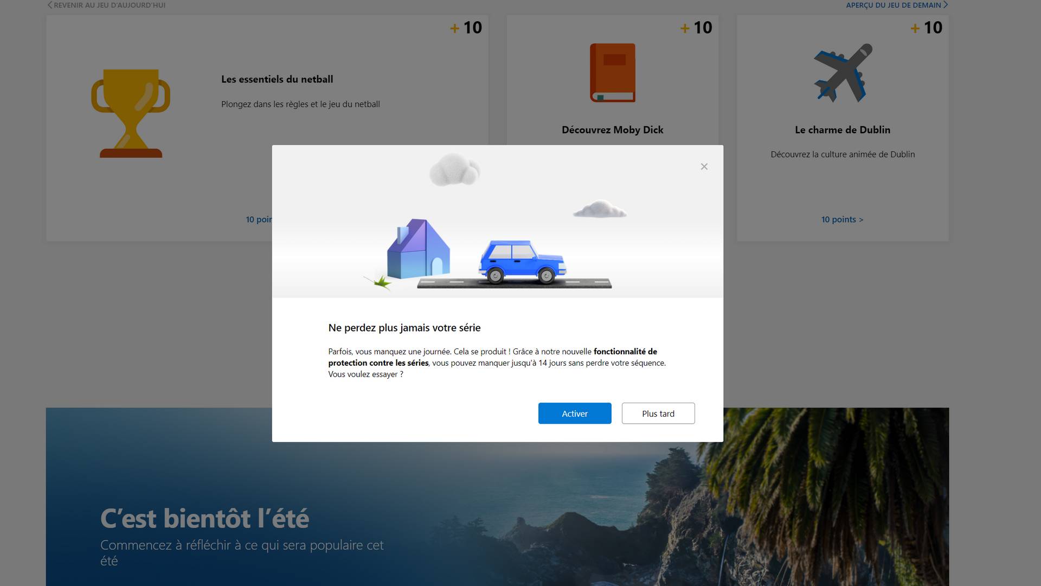Open Les essentiels du netball title
The height and width of the screenshot is (586, 1041).
(277, 79)
